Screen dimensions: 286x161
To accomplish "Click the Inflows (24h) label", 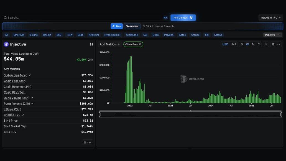I will [12, 109].
